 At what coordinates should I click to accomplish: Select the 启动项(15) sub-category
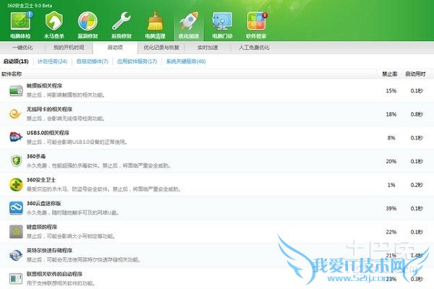point(16,61)
